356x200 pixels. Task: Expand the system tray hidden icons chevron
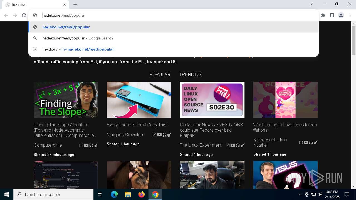click(x=300, y=194)
